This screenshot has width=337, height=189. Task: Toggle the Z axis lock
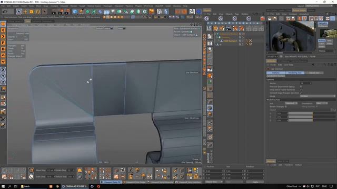(3, 82)
